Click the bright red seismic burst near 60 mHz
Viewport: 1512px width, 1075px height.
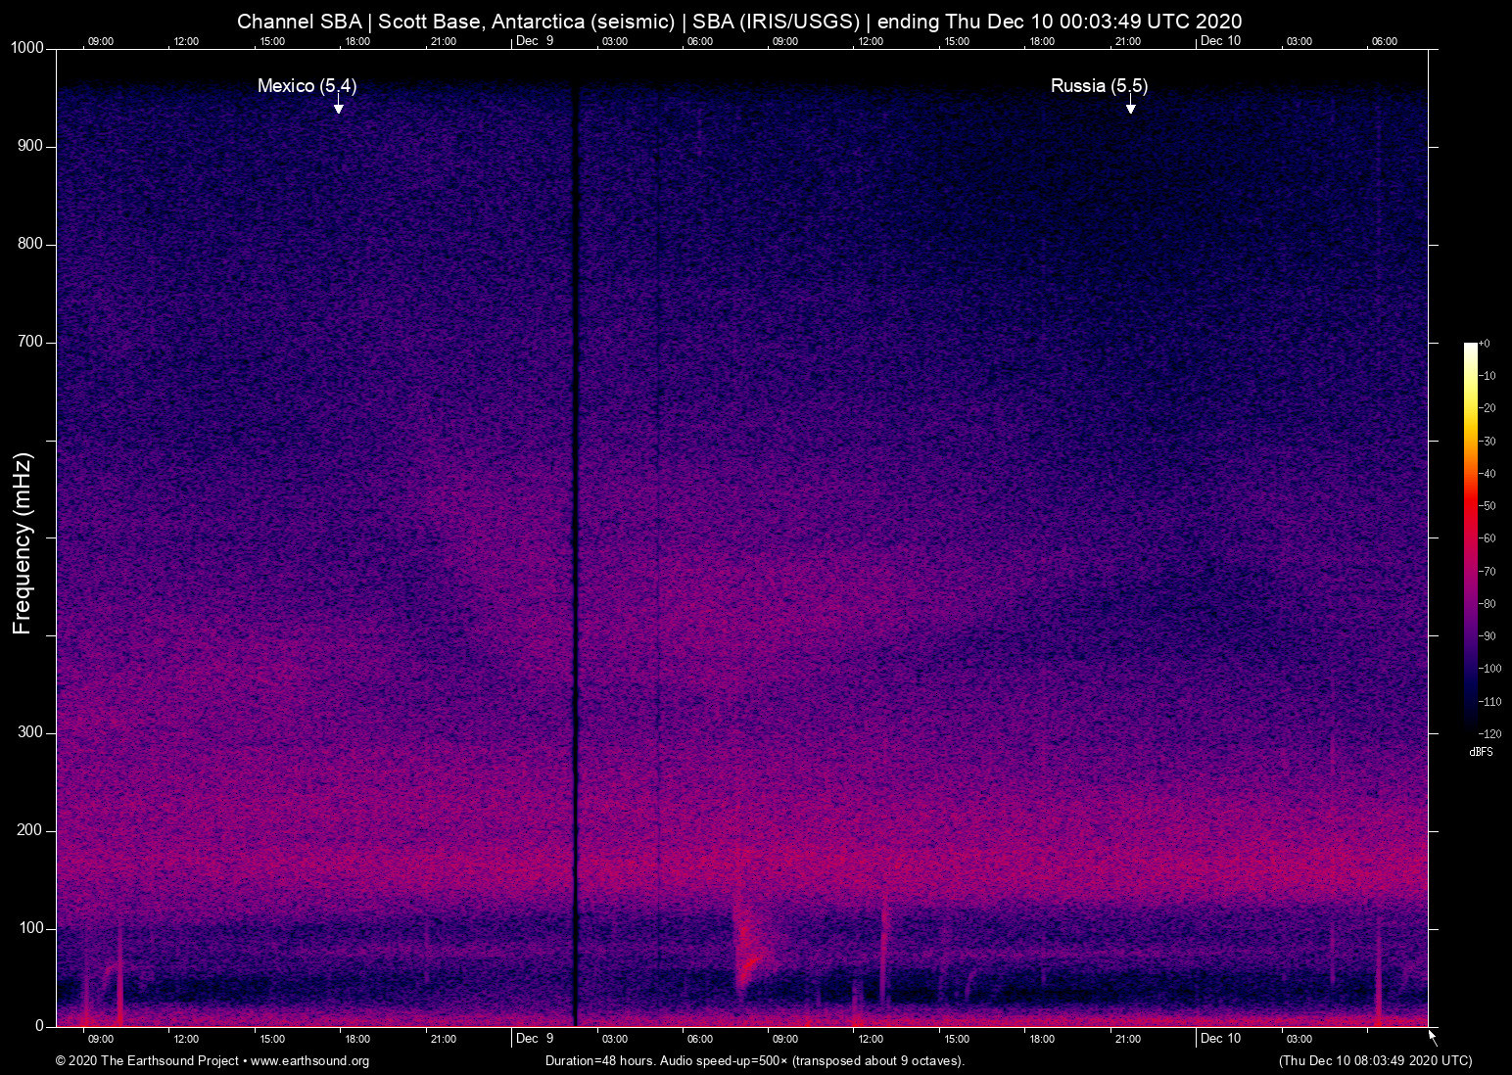[x=749, y=964]
